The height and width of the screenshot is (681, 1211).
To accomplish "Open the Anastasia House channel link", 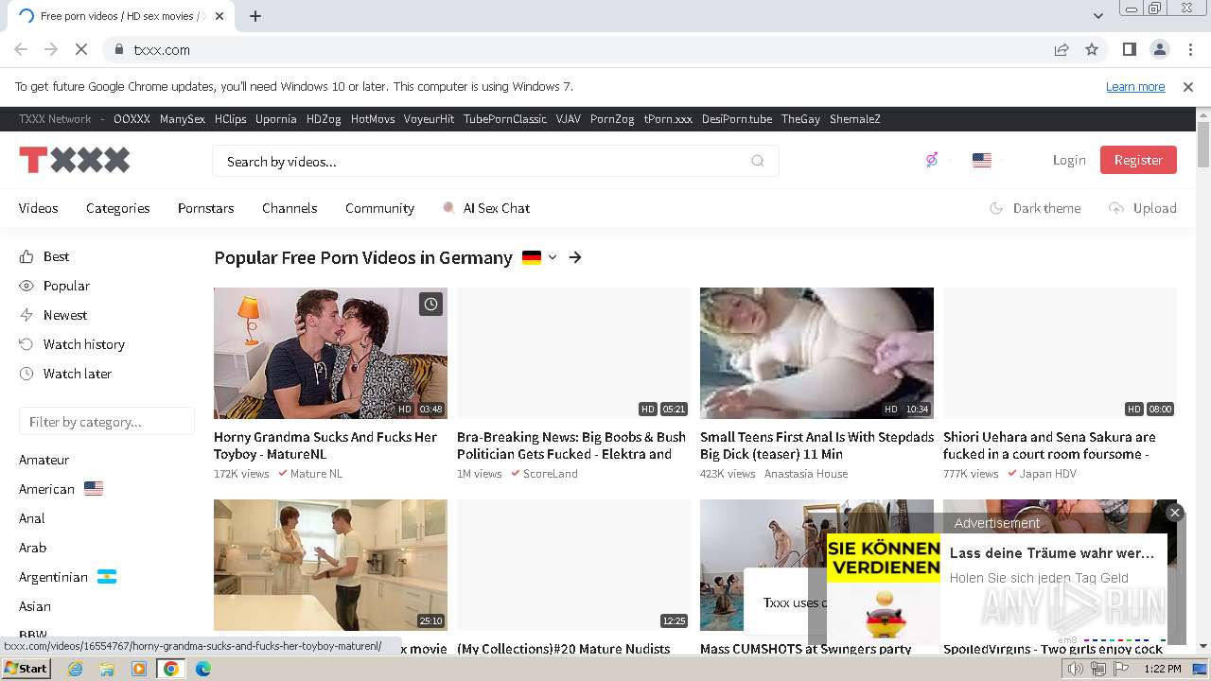I will [x=806, y=474].
